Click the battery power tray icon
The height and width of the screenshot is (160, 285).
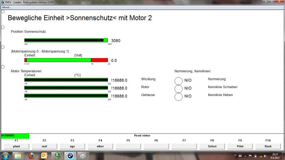255,156
